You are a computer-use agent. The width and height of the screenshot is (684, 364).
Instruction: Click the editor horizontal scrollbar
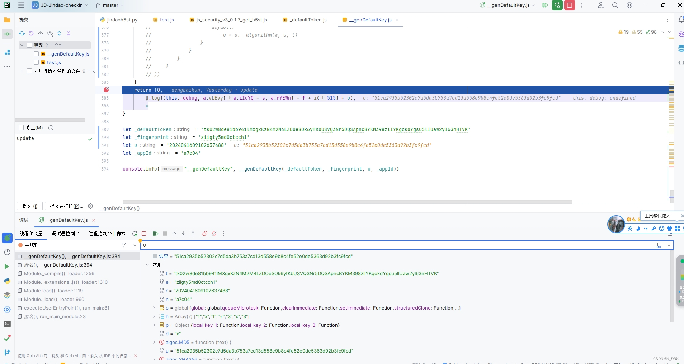click(x=347, y=202)
